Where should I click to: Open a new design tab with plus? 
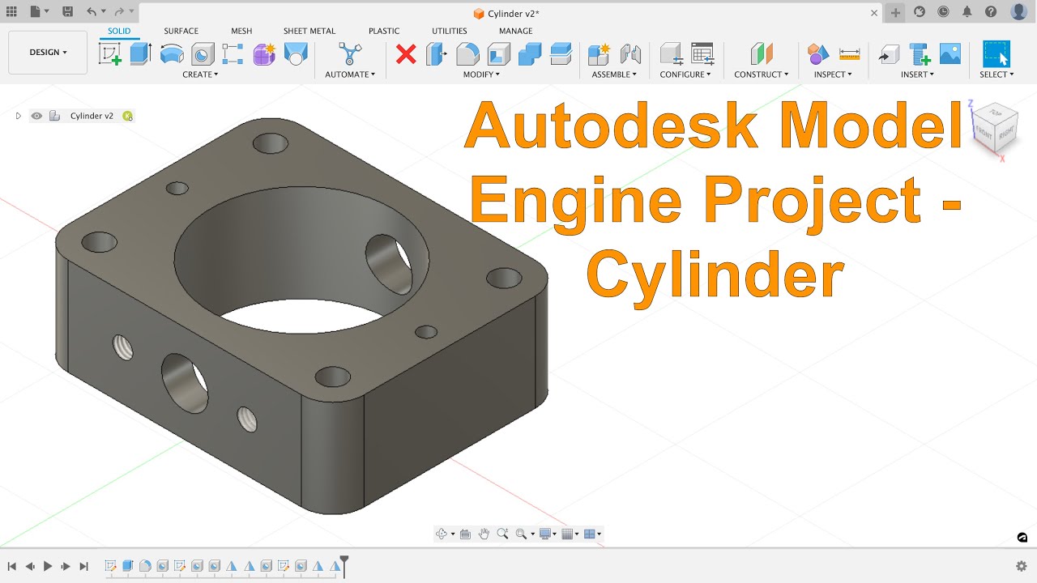pos(895,12)
